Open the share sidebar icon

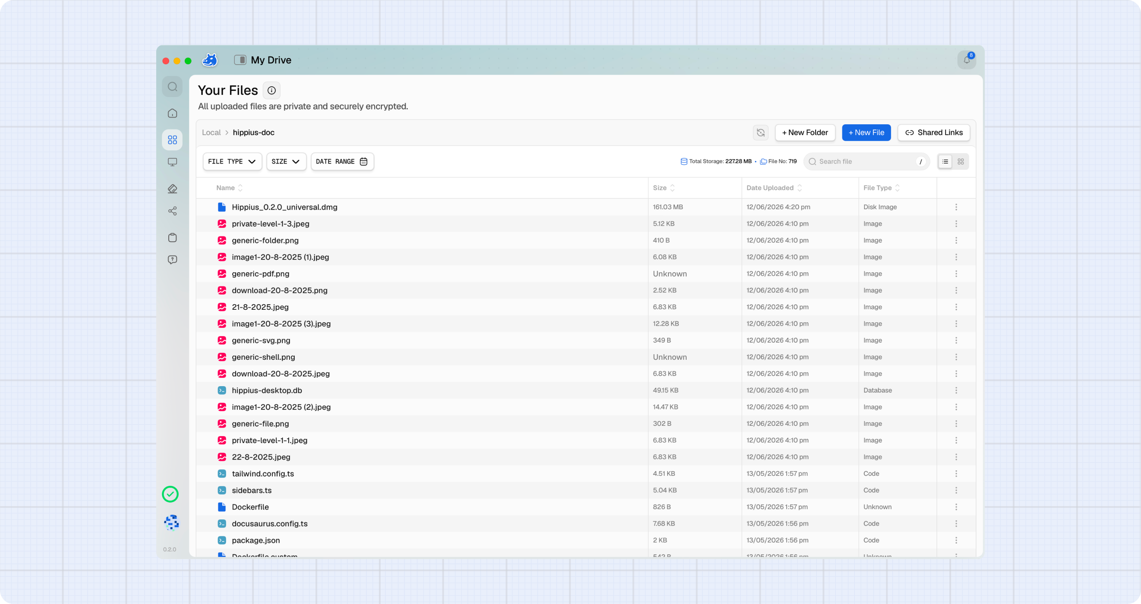[172, 211]
